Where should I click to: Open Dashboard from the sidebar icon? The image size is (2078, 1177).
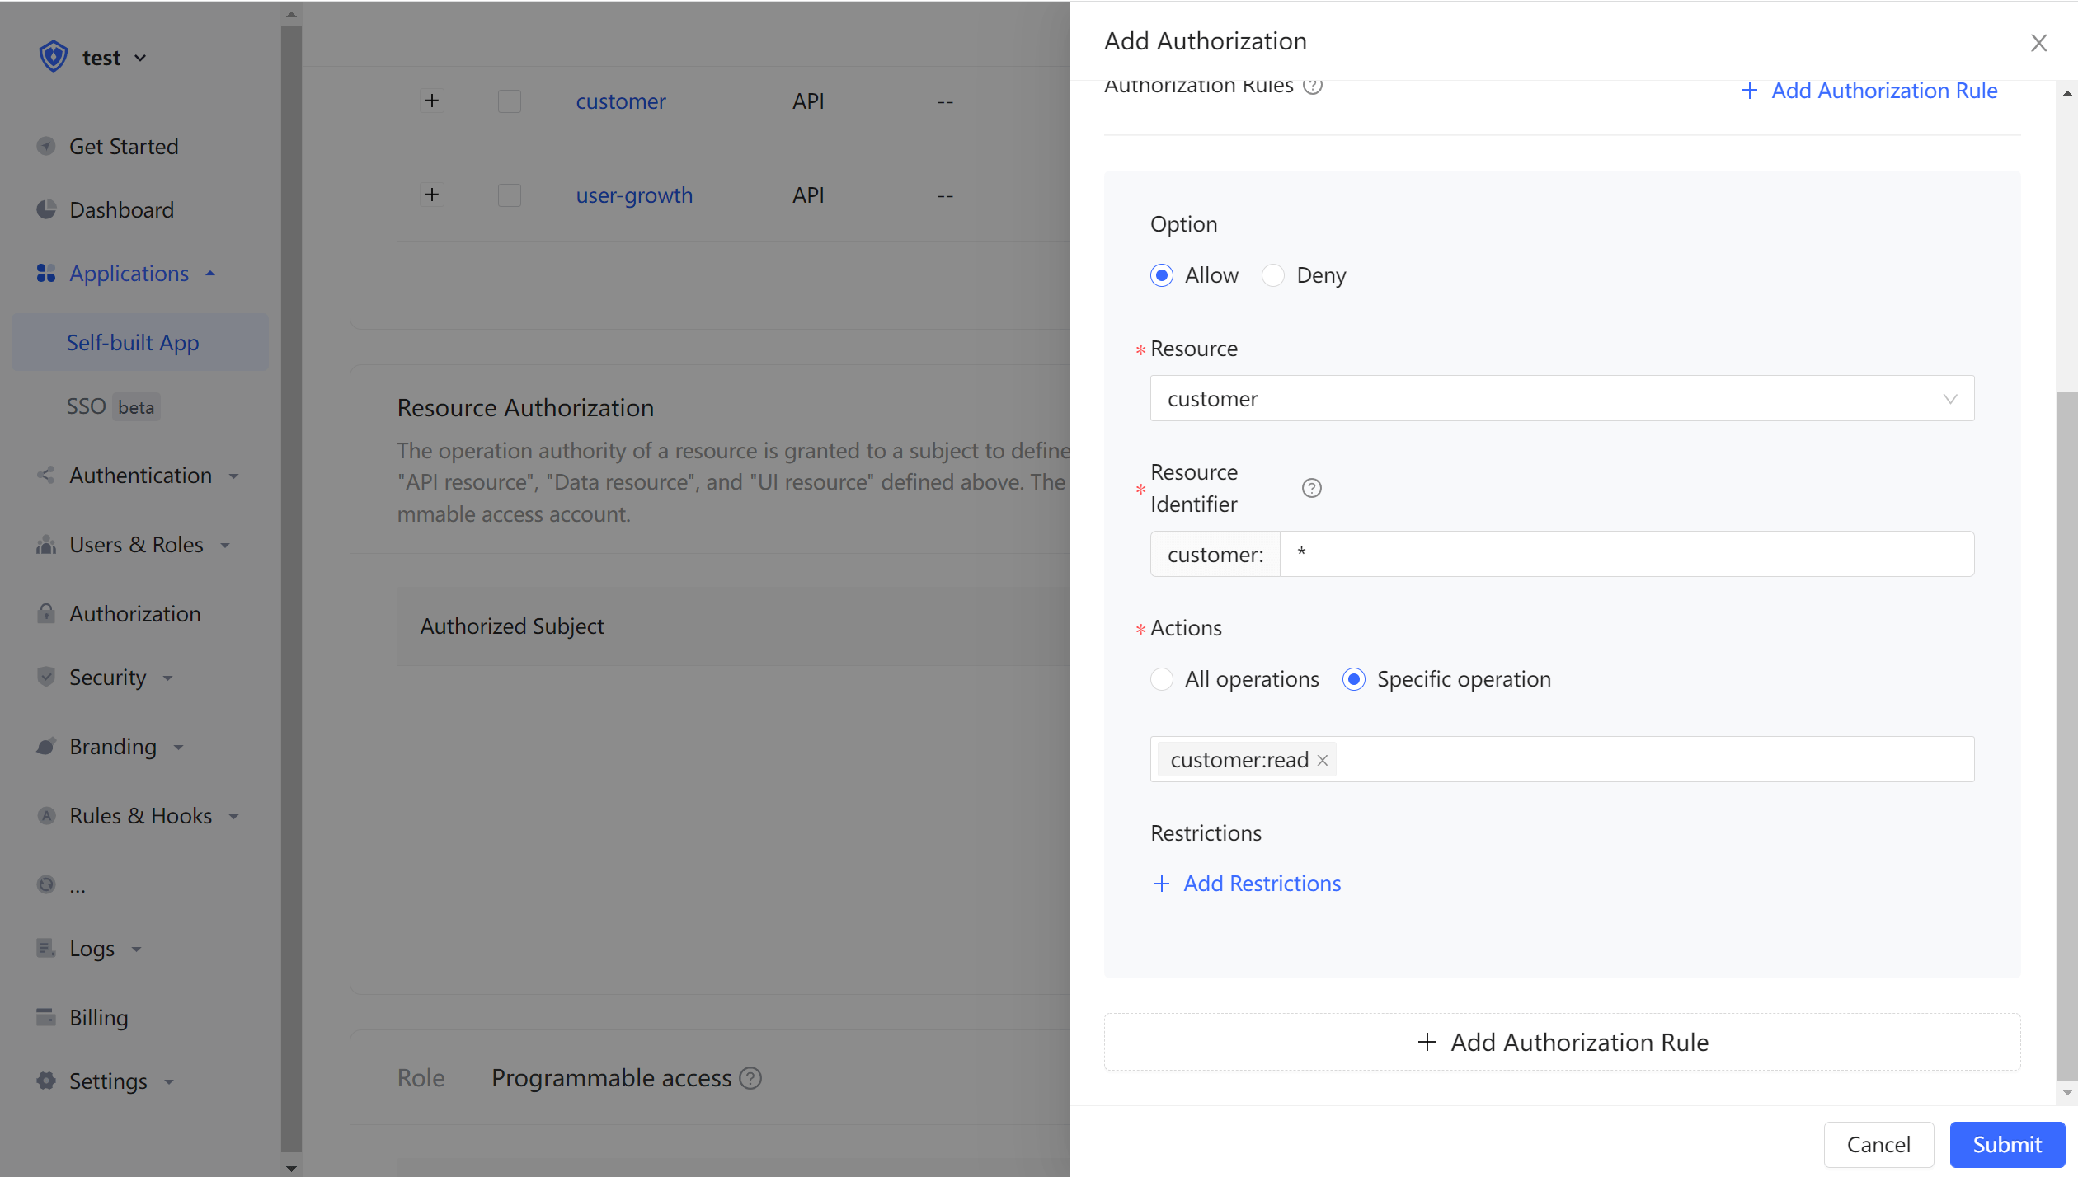coord(46,209)
